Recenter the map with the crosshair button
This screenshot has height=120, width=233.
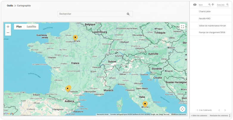[x=182, y=109]
